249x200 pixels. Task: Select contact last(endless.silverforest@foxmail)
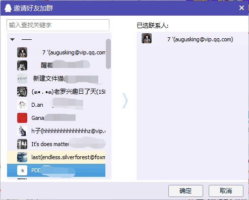click(56, 157)
